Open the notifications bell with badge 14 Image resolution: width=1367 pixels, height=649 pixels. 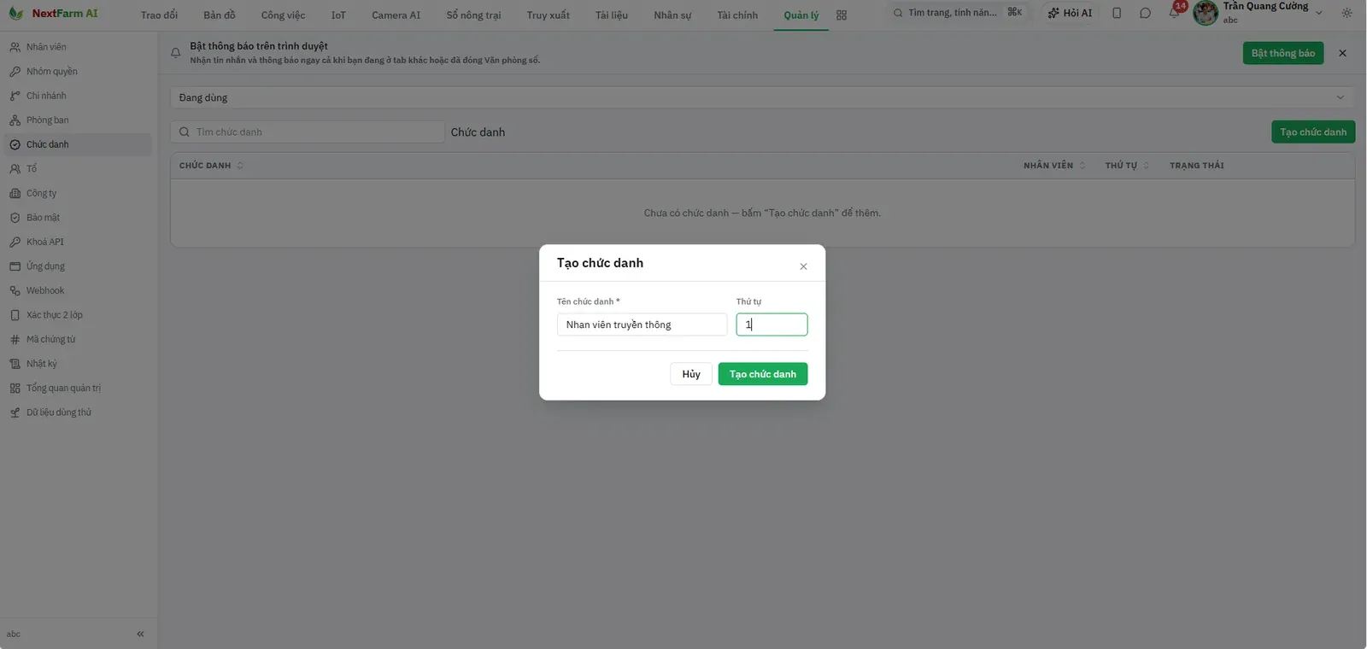[1175, 12]
